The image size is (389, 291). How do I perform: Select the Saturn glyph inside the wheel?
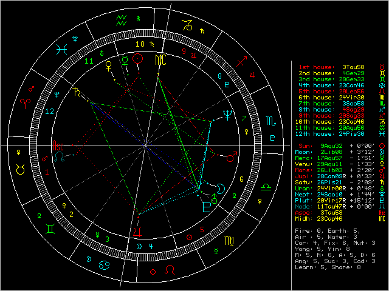(x=77, y=93)
